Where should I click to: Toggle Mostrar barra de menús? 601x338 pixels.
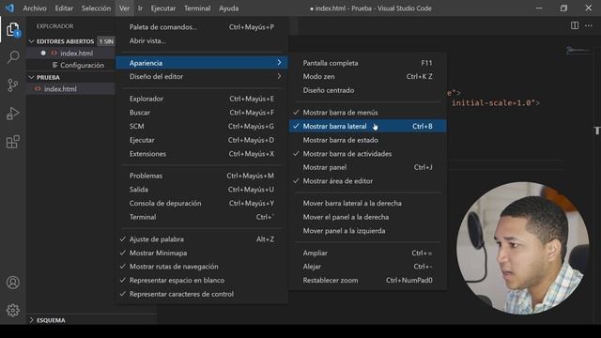coord(367,113)
